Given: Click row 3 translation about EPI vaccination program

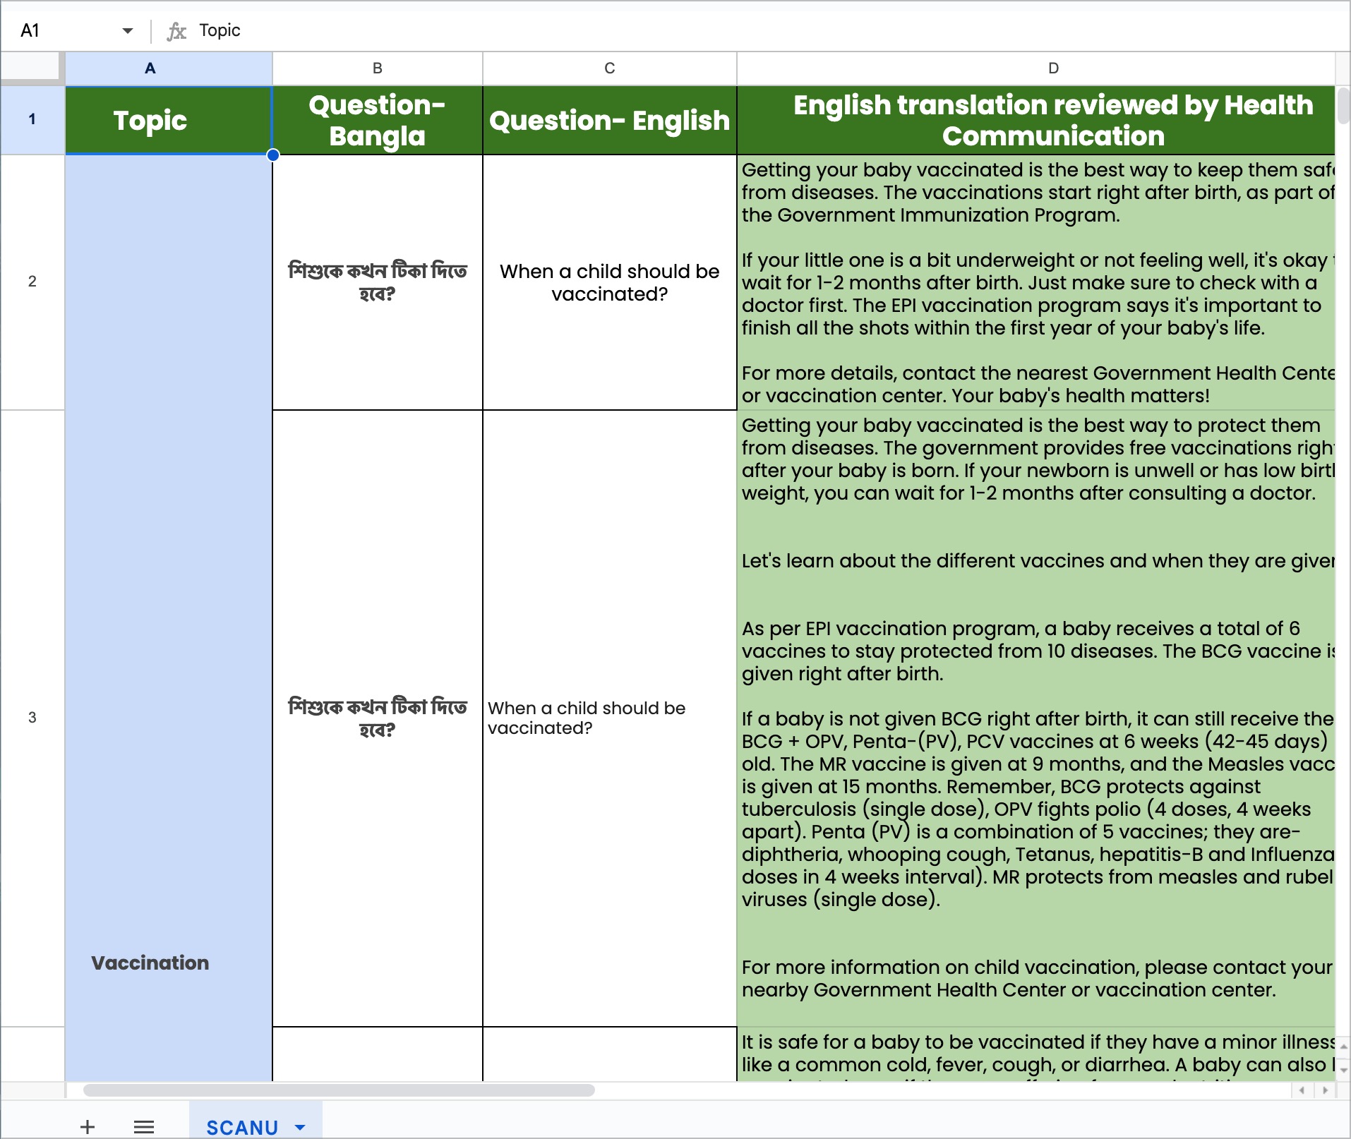Looking at the screenshot, I should pos(1036,718).
